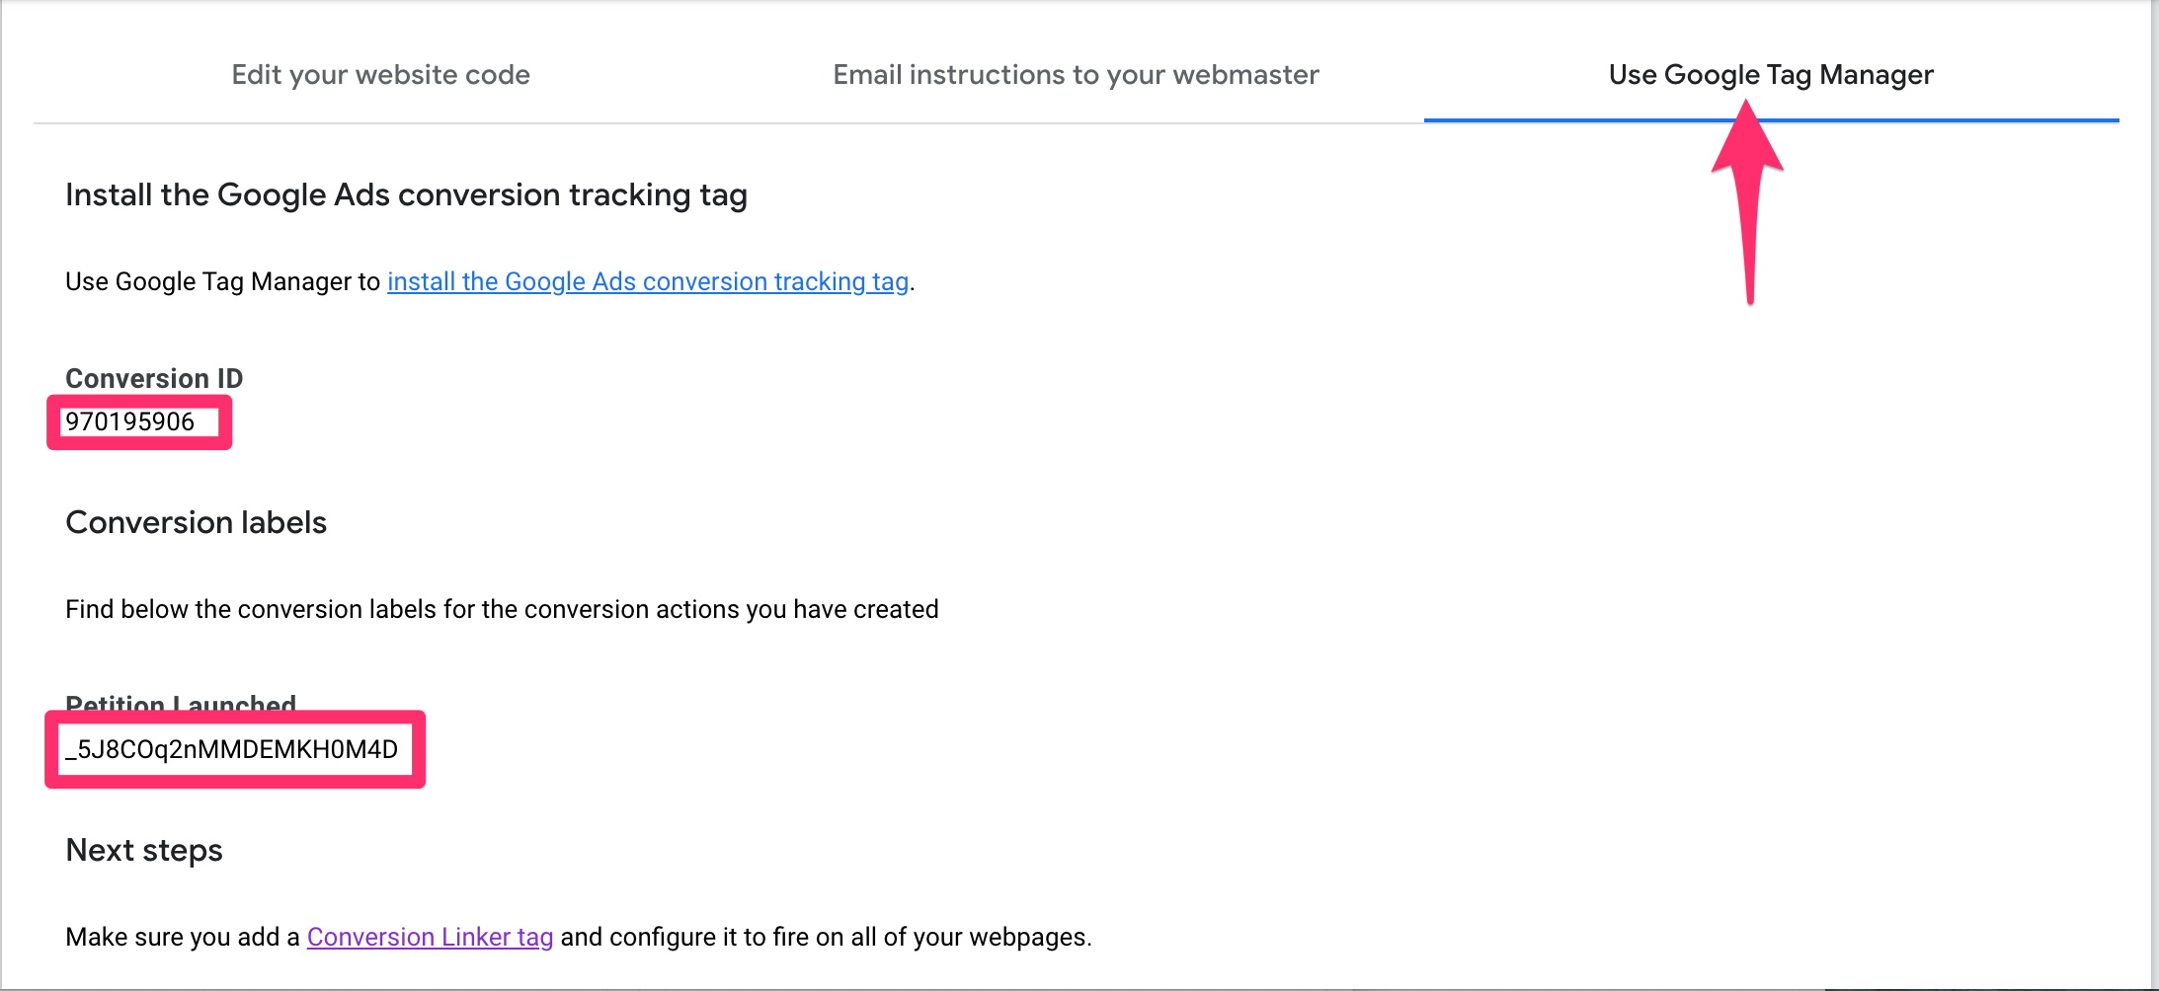
Task: Switch to Edit your website code tab
Action: (x=380, y=75)
